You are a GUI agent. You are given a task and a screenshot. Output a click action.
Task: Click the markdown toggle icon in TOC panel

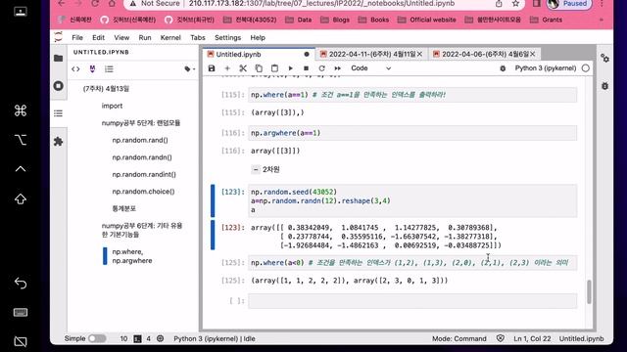pos(92,69)
